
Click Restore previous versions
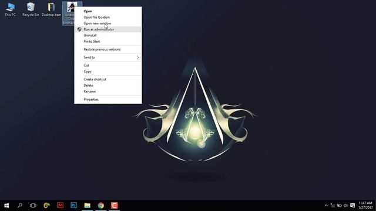(x=108, y=49)
